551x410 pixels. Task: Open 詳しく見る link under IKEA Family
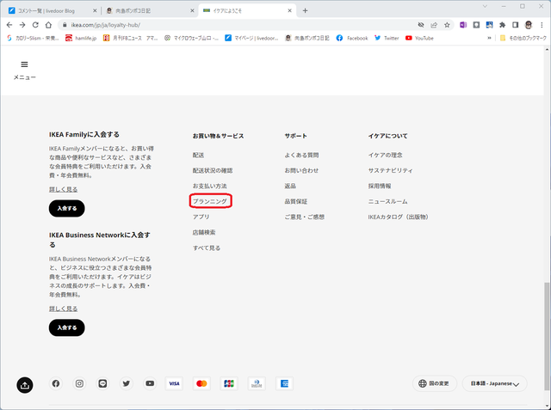63,189
